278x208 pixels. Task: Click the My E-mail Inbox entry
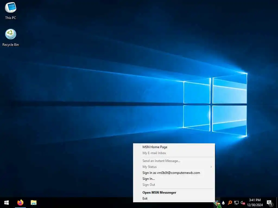174,153
